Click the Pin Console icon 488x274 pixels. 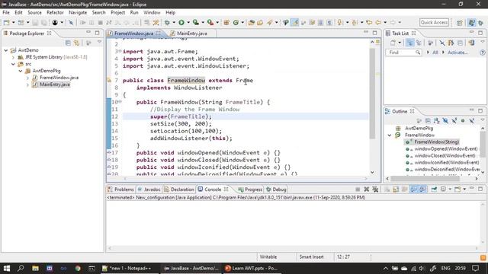click(434, 190)
